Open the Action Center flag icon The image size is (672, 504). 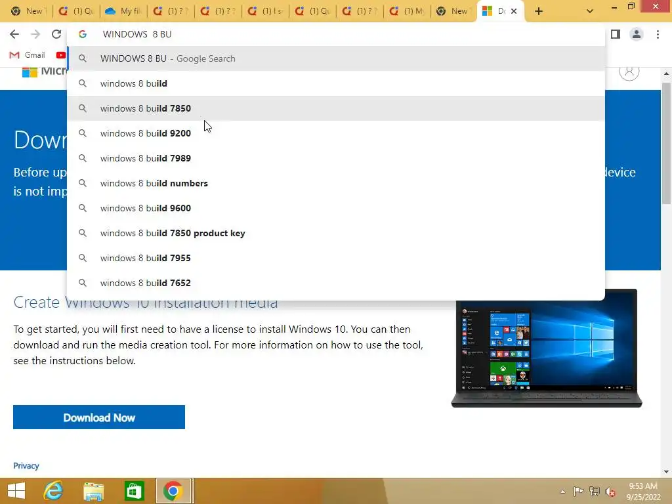(578, 491)
